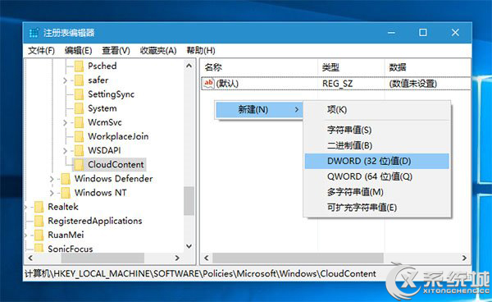Select 可扩充字符串值(E) from the submenu

coord(377,207)
